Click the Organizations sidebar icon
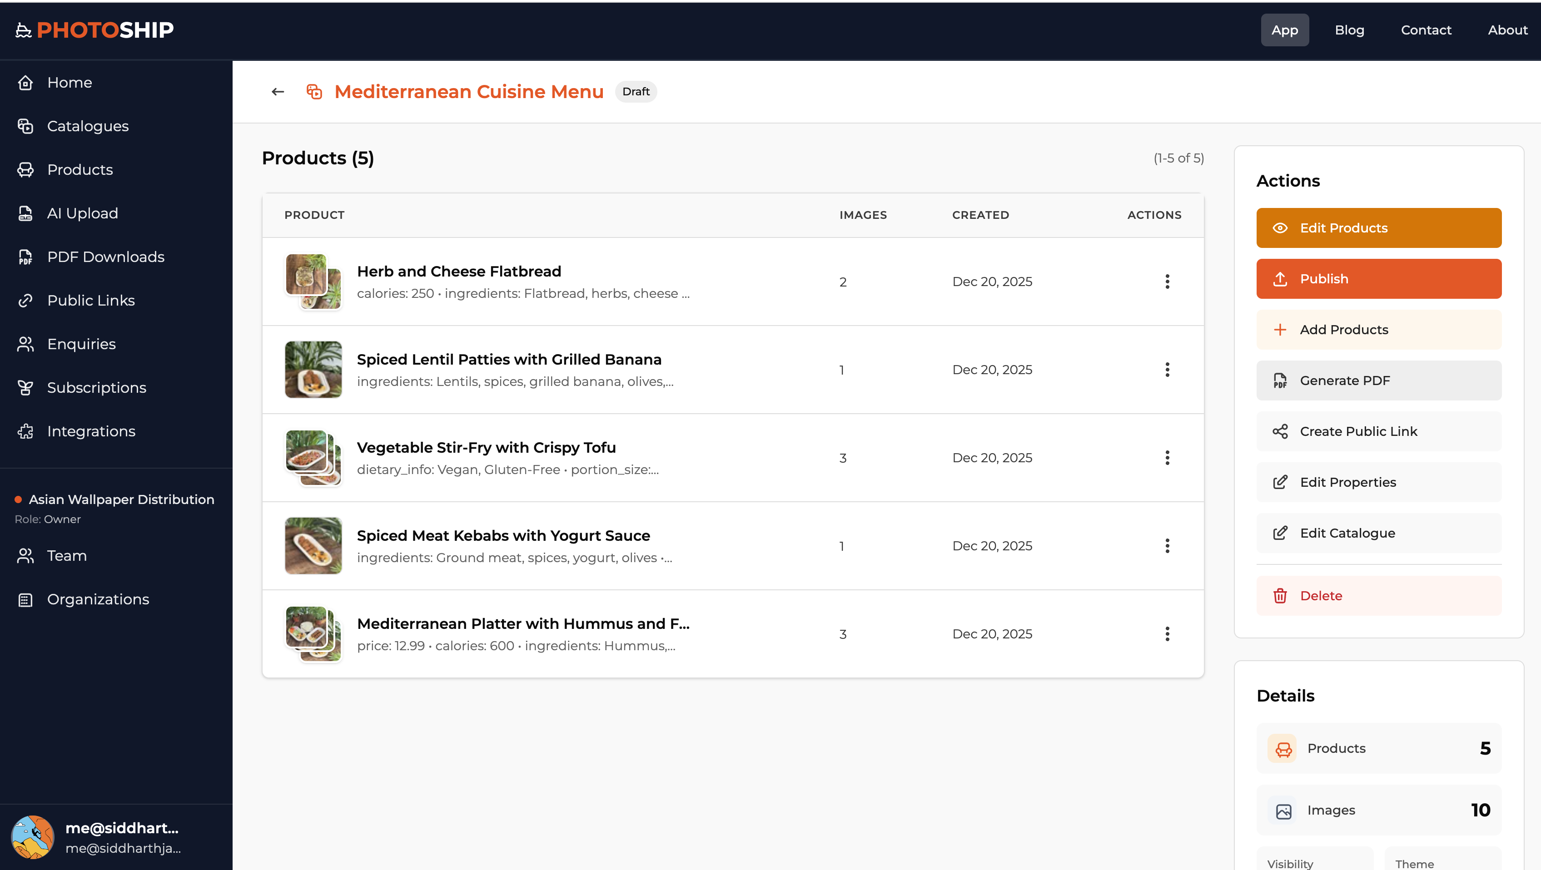This screenshot has width=1541, height=870. pyautogui.click(x=25, y=599)
